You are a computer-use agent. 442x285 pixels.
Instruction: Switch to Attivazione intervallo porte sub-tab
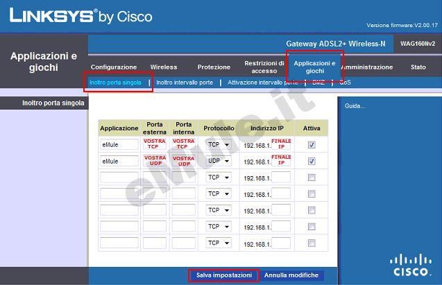(262, 83)
